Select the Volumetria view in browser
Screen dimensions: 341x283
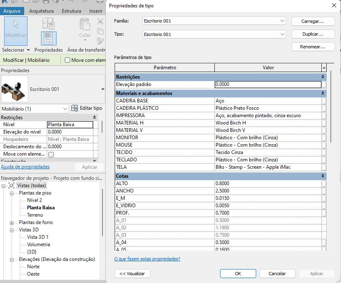[x=39, y=245]
